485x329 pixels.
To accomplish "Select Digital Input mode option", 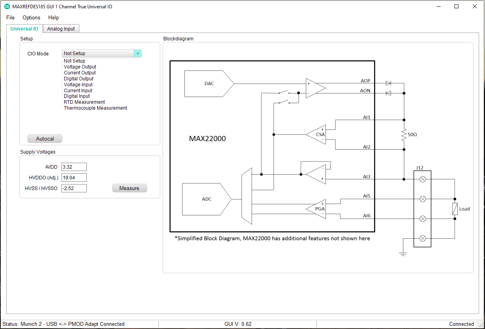I will click(x=77, y=96).
